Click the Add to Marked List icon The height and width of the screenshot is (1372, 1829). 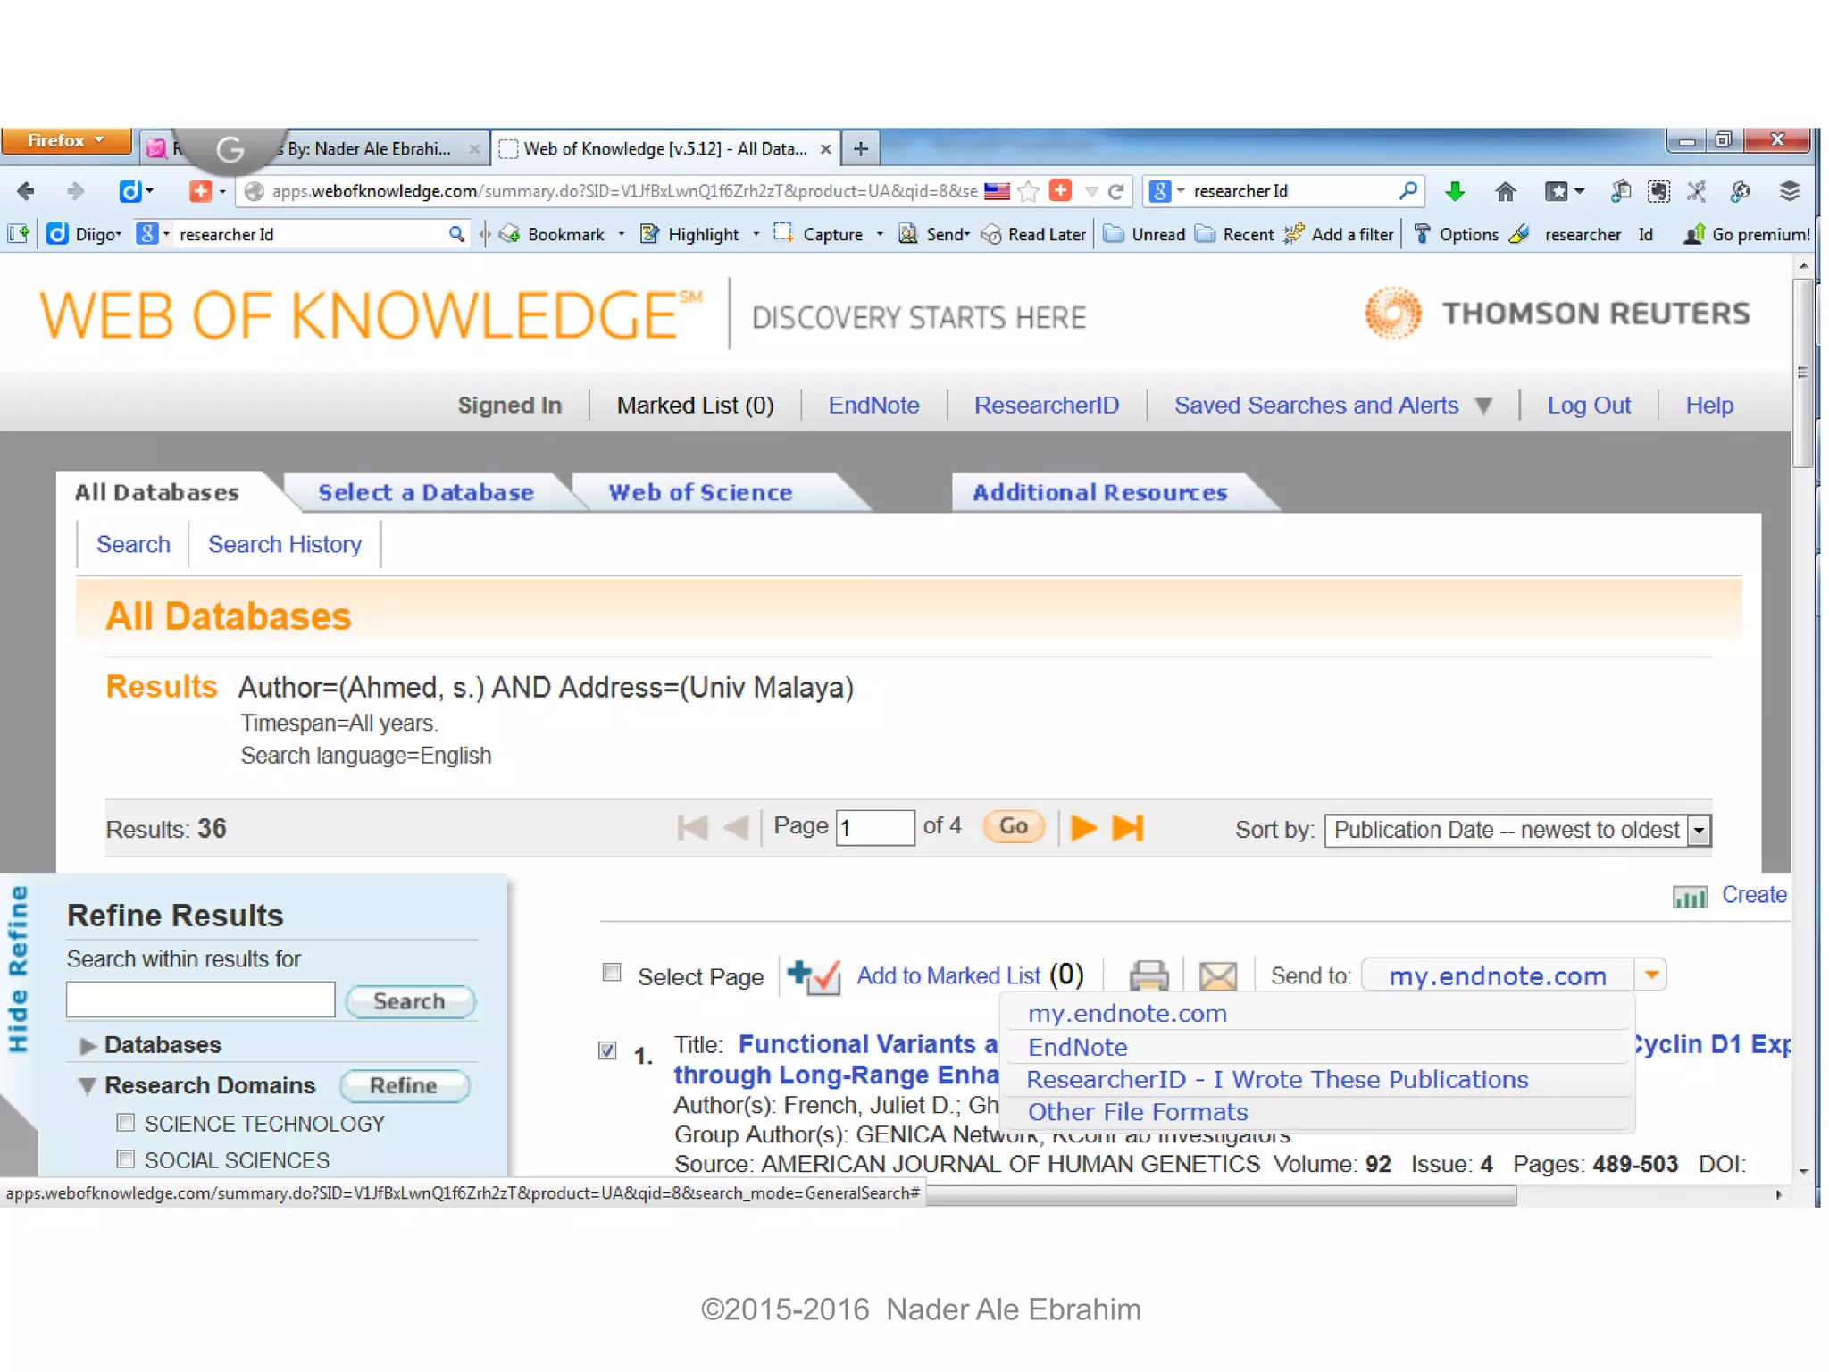coord(814,976)
